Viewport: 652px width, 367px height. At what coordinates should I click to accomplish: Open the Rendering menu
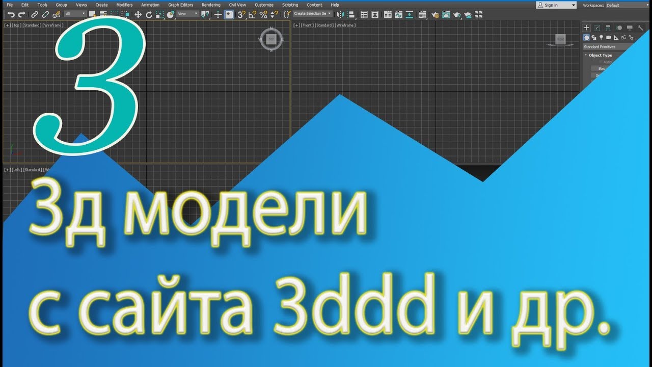pyautogui.click(x=211, y=5)
